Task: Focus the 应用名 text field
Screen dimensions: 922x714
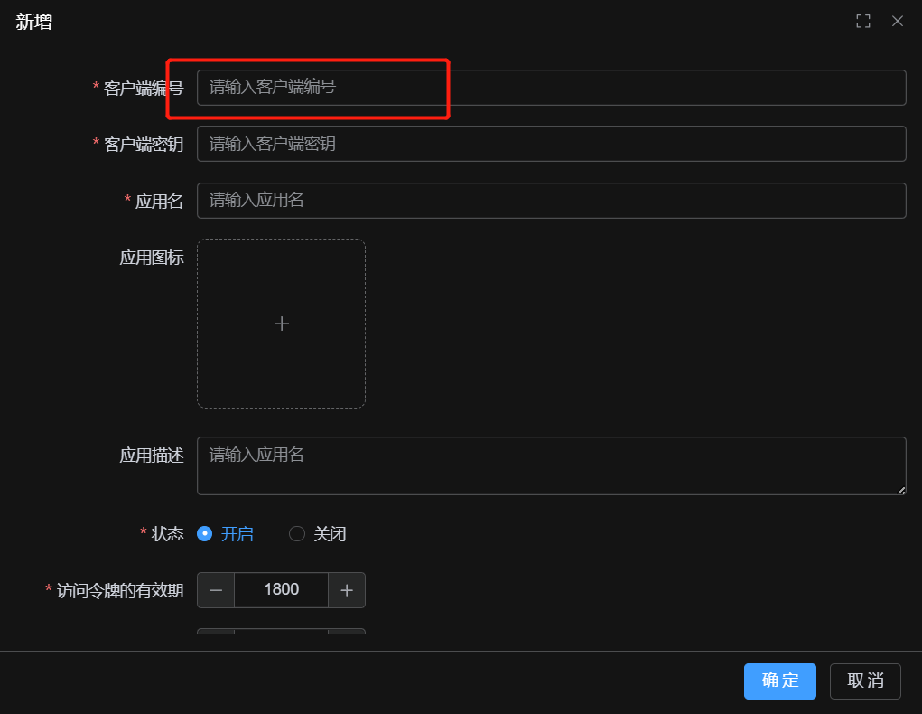Action: pyautogui.click(x=551, y=201)
